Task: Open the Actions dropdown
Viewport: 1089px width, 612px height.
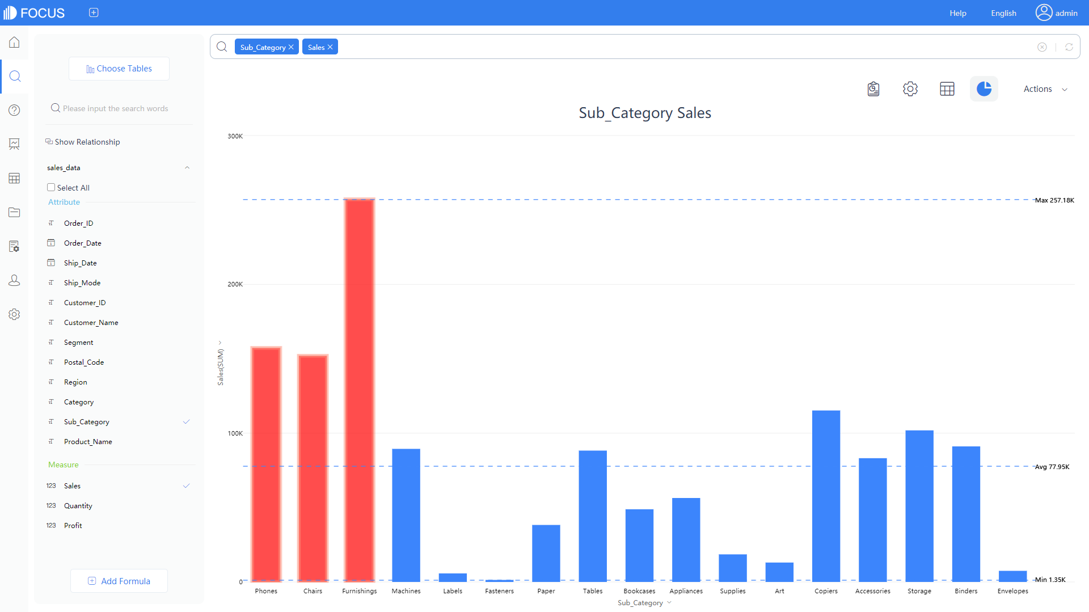Action: point(1045,89)
